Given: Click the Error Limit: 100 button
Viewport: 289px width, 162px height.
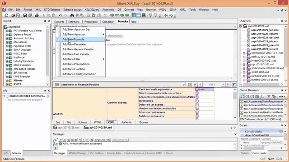Looking at the screenshot, I should pos(103,140).
